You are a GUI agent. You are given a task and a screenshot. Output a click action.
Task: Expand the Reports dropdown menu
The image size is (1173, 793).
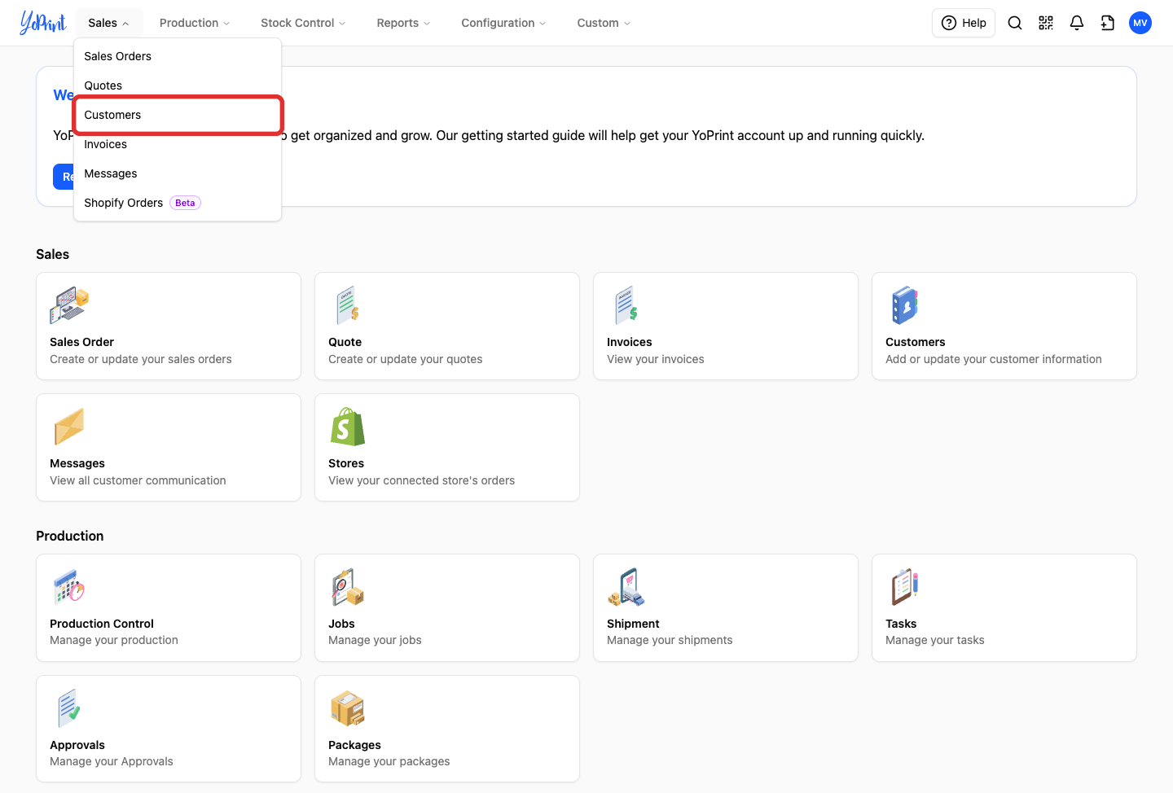[403, 23]
